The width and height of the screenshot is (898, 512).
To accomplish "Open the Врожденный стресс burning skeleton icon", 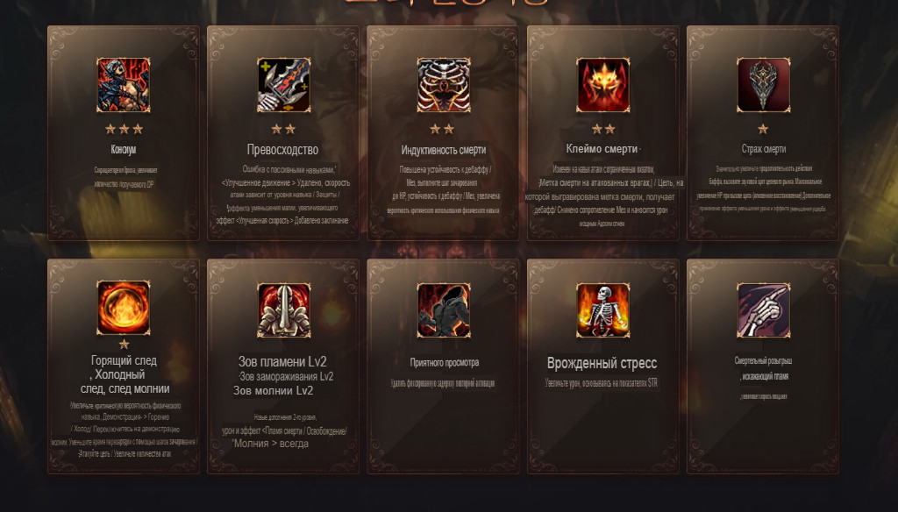I will [603, 309].
